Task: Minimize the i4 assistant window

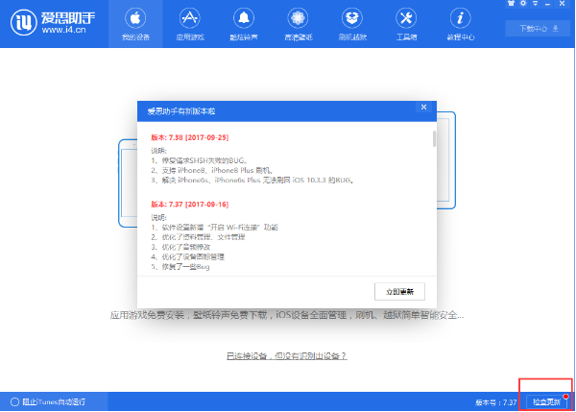Action: click(x=548, y=4)
